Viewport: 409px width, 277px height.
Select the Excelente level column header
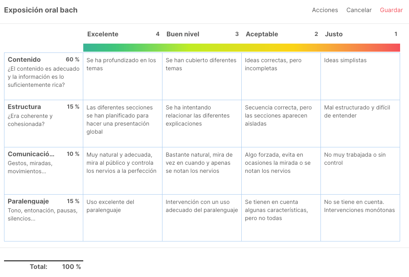pos(103,34)
